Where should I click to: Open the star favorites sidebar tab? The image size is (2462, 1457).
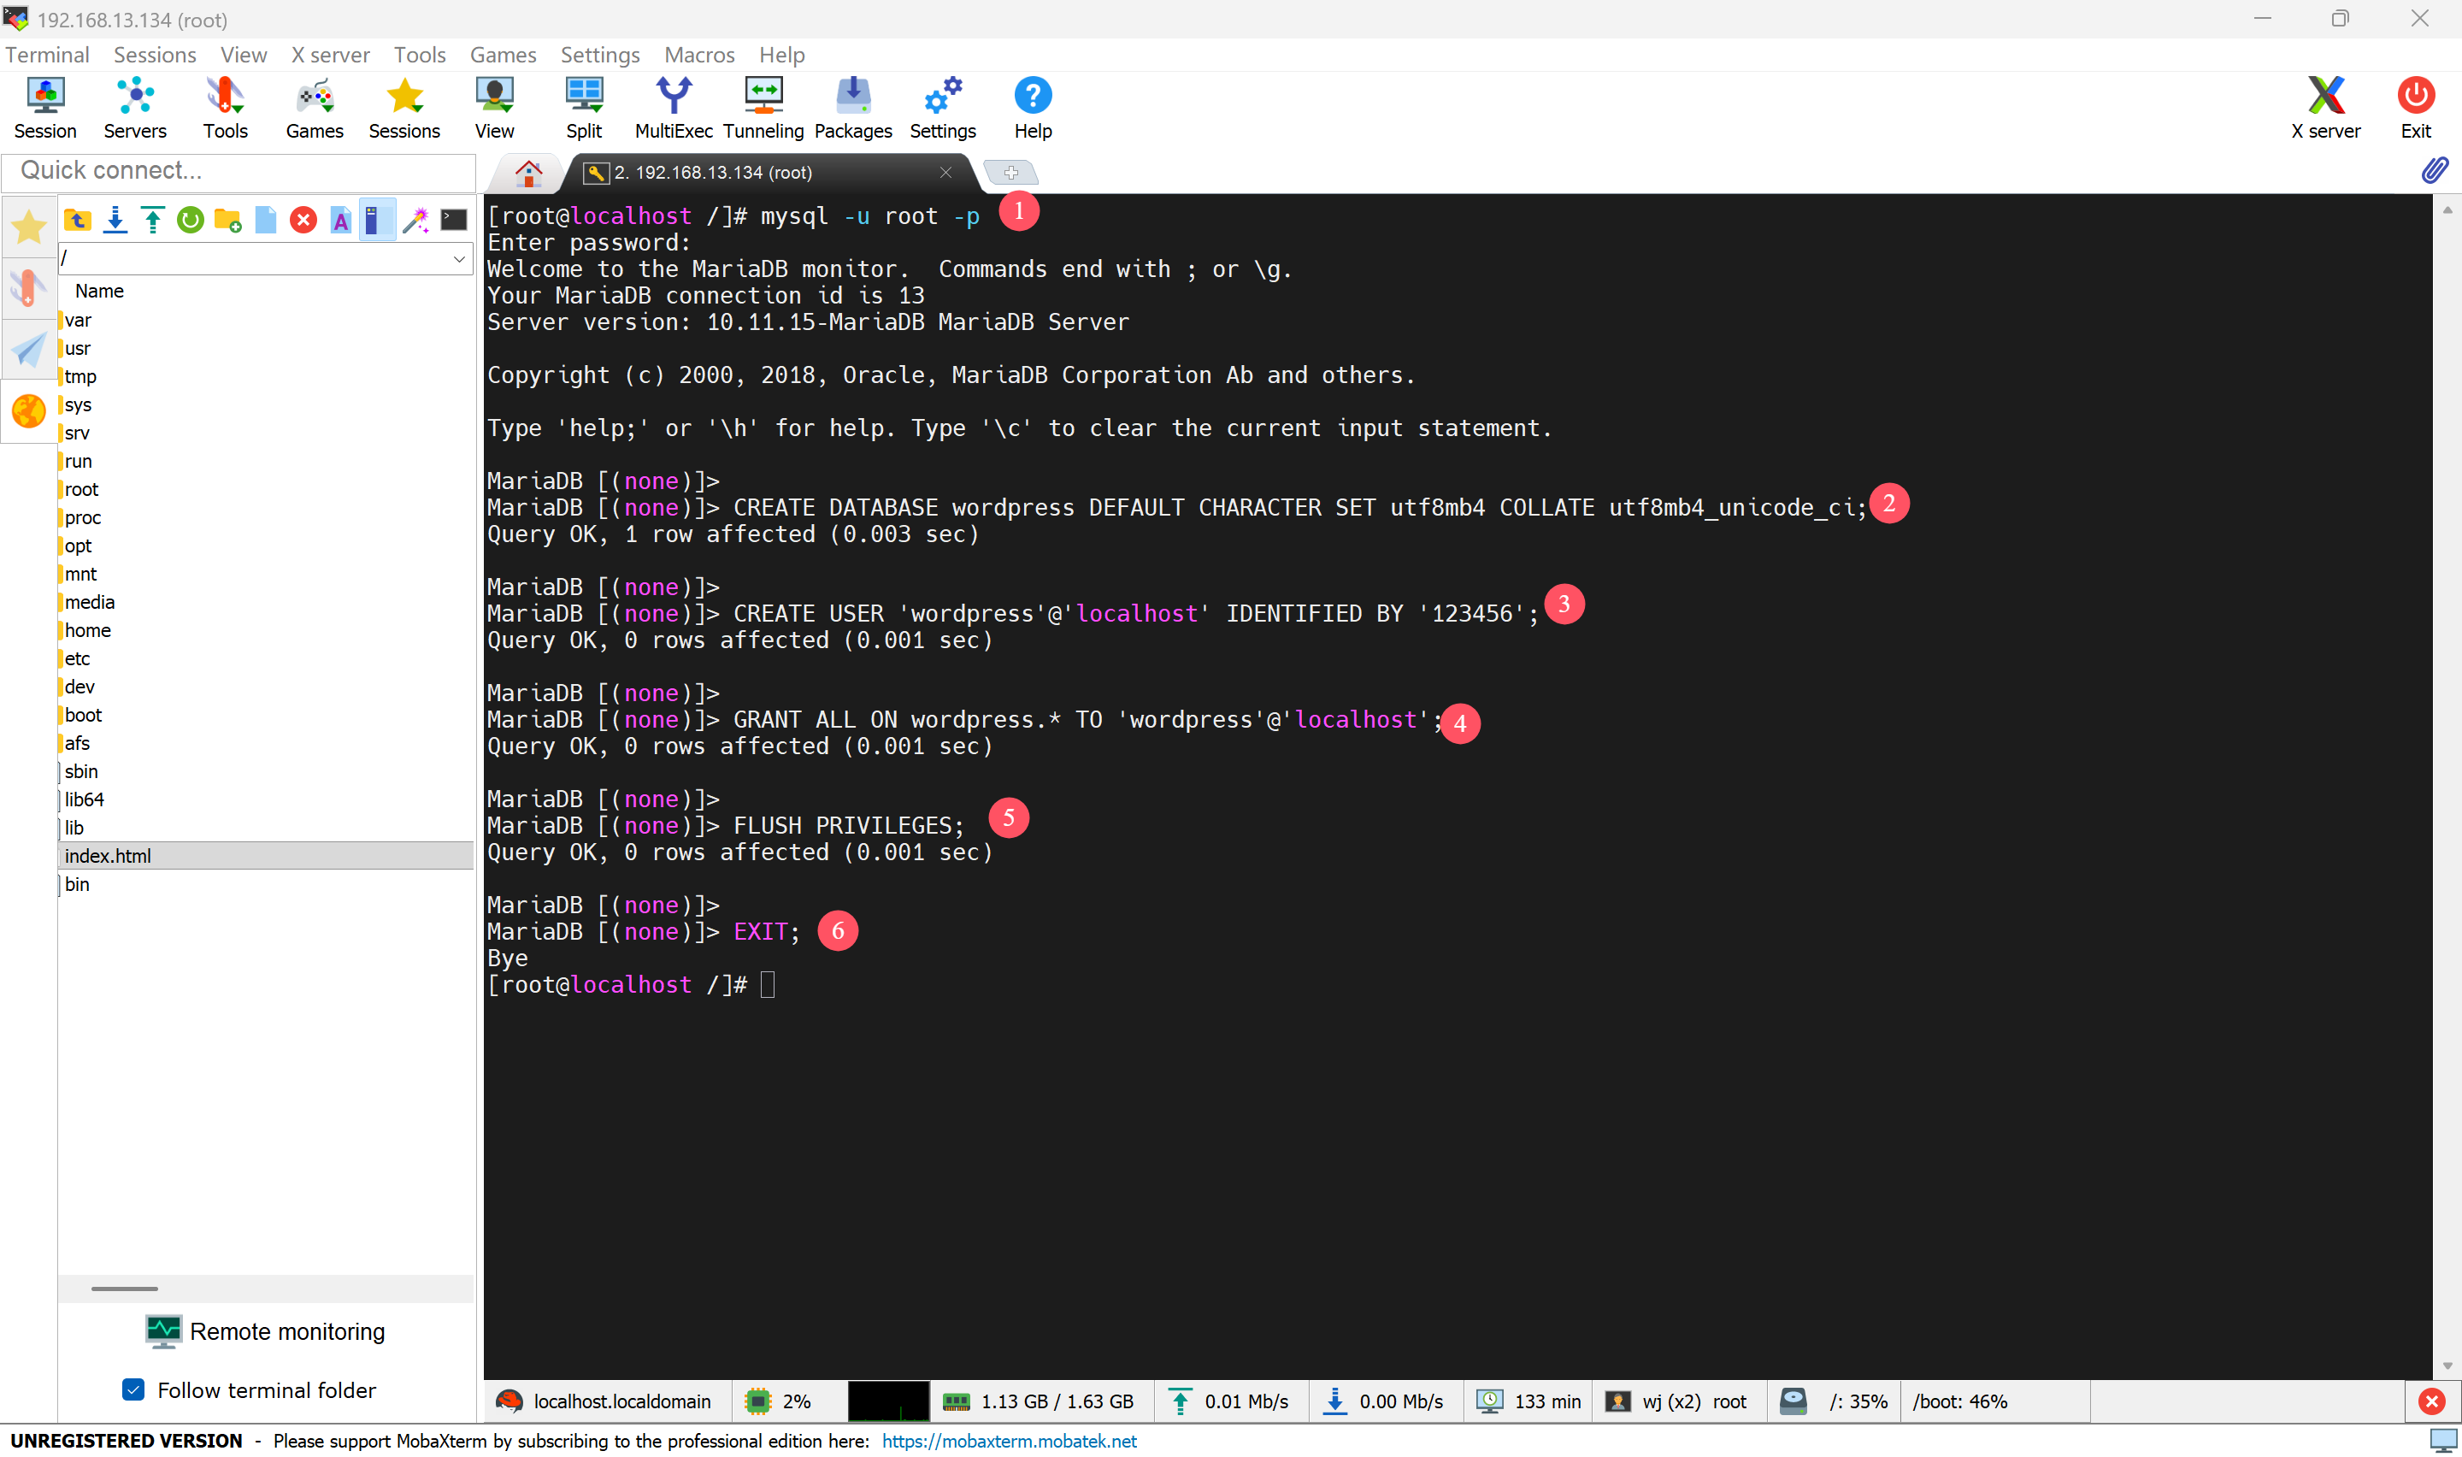coord(28,227)
